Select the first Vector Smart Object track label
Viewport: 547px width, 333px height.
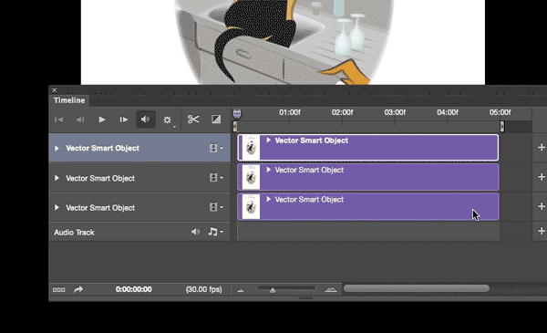[102, 149]
